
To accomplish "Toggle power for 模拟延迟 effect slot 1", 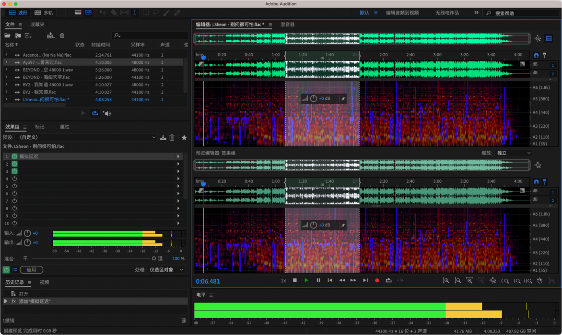I will 15,156.
